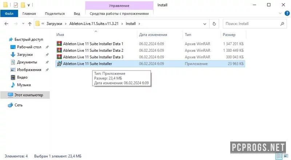Go back with the left arrow

6,24
